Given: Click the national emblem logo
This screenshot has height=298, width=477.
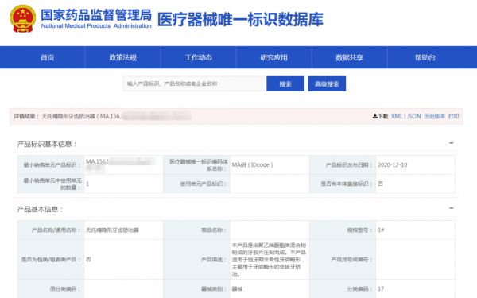Looking at the screenshot, I should [22, 18].
